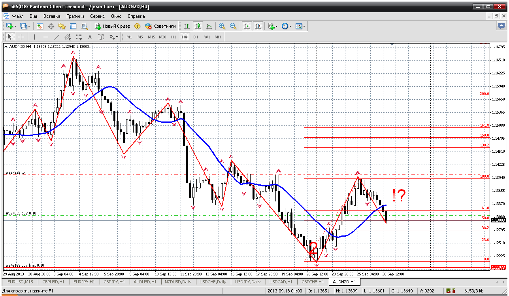Open the Окно menu
509x296 pixels.
pos(116,16)
